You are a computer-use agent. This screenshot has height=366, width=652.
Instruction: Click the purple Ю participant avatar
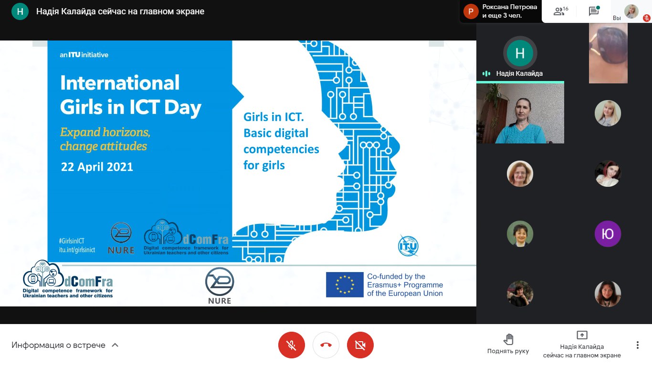click(x=608, y=234)
